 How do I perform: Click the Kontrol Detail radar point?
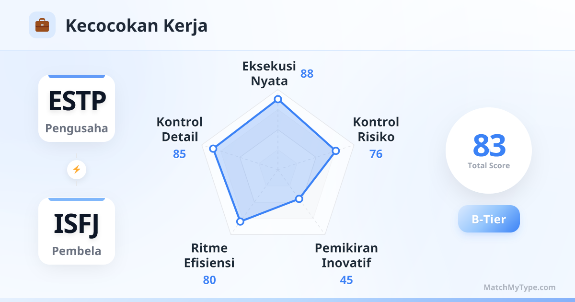point(214,149)
